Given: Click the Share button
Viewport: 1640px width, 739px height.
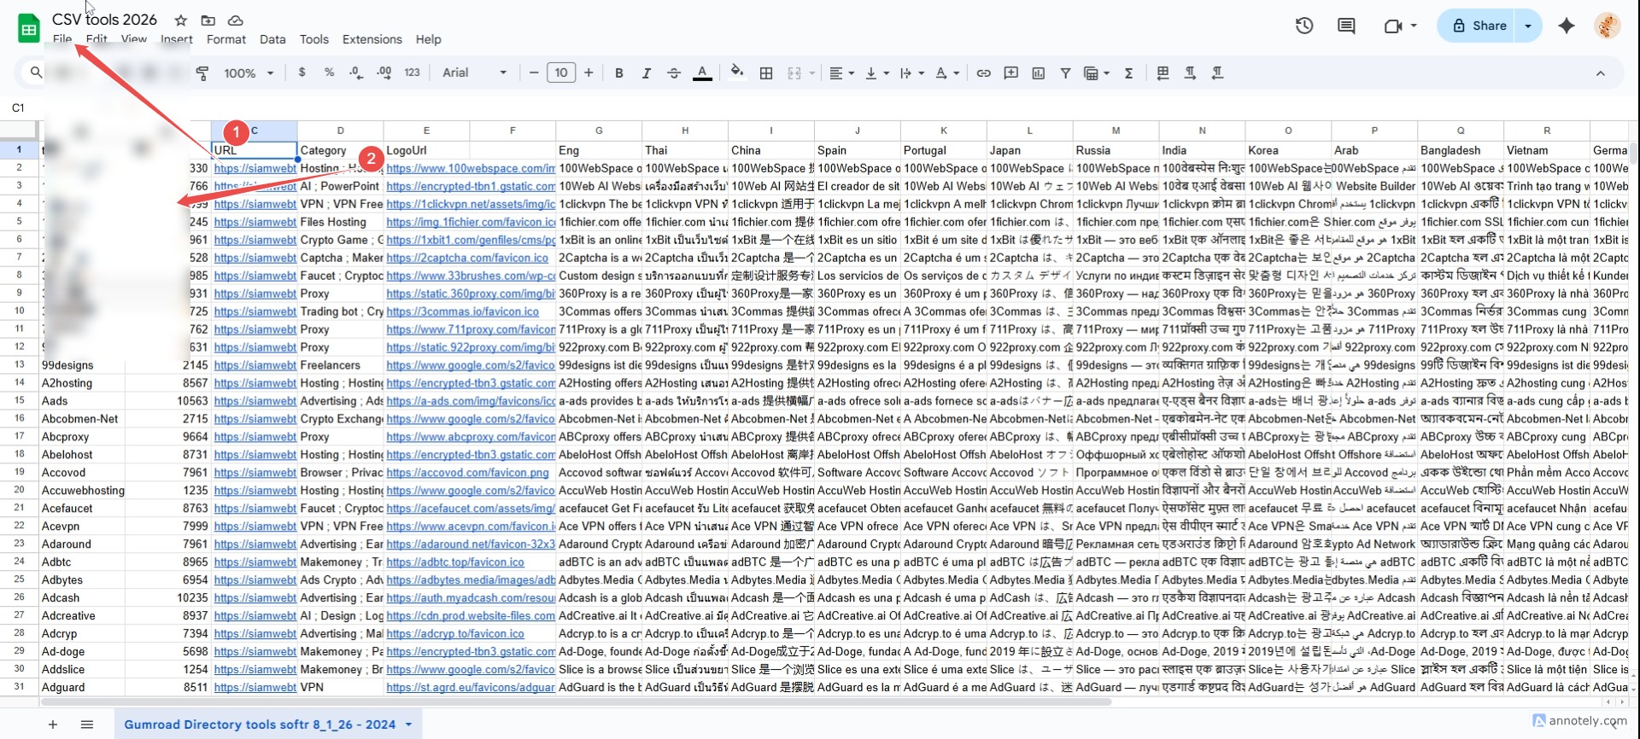Looking at the screenshot, I should pyautogui.click(x=1480, y=26).
